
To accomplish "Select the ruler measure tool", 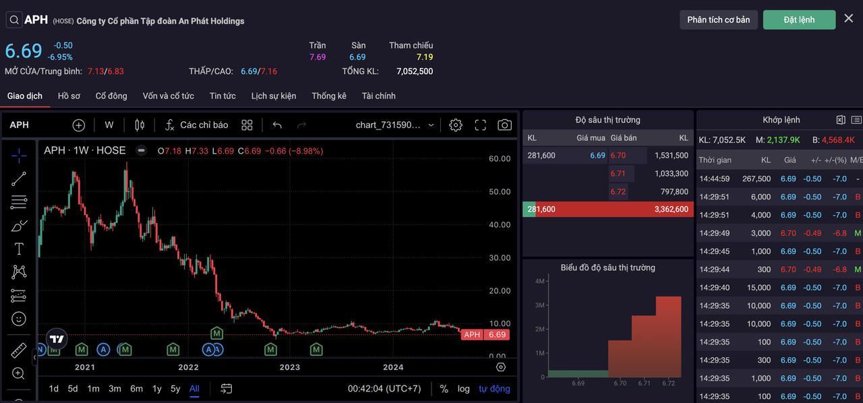I will pyautogui.click(x=19, y=350).
